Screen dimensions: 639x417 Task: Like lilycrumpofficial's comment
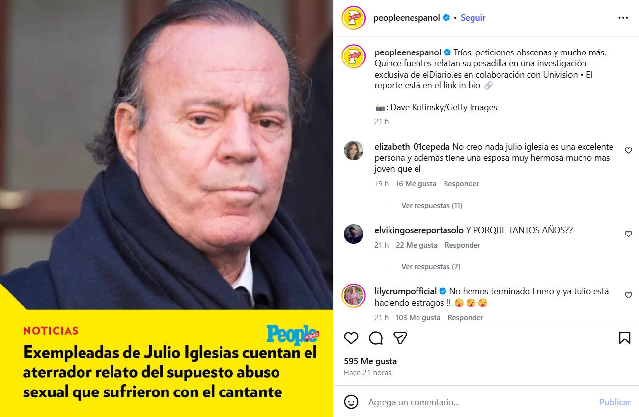(628, 295)
